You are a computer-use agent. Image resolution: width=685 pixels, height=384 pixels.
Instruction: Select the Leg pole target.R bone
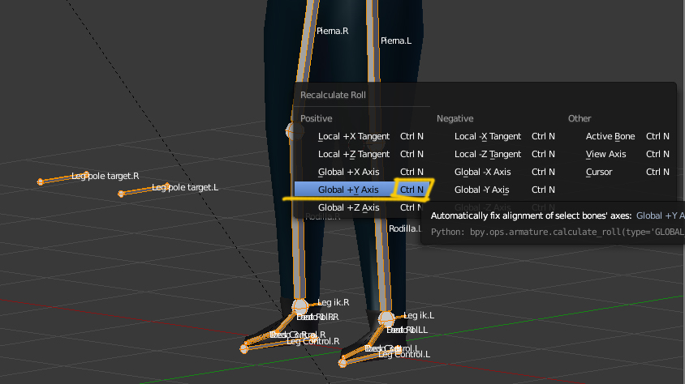(x=105, y=176)
